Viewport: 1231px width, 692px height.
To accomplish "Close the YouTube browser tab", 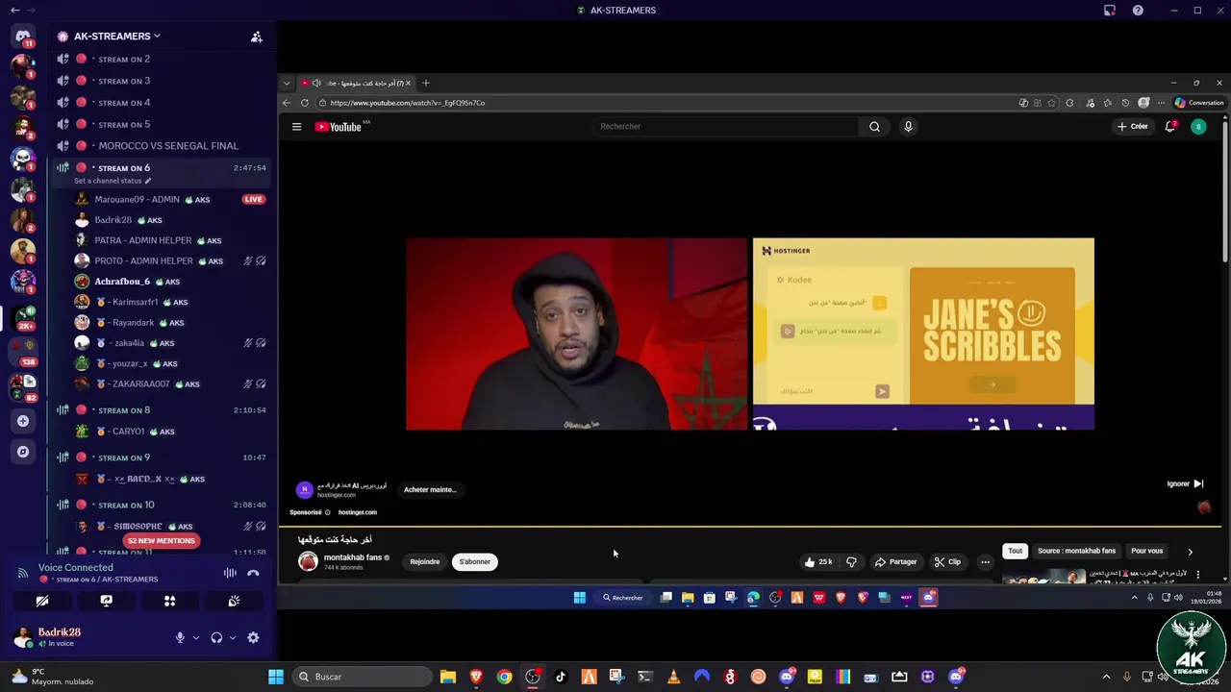I will (x=408, y=83).
